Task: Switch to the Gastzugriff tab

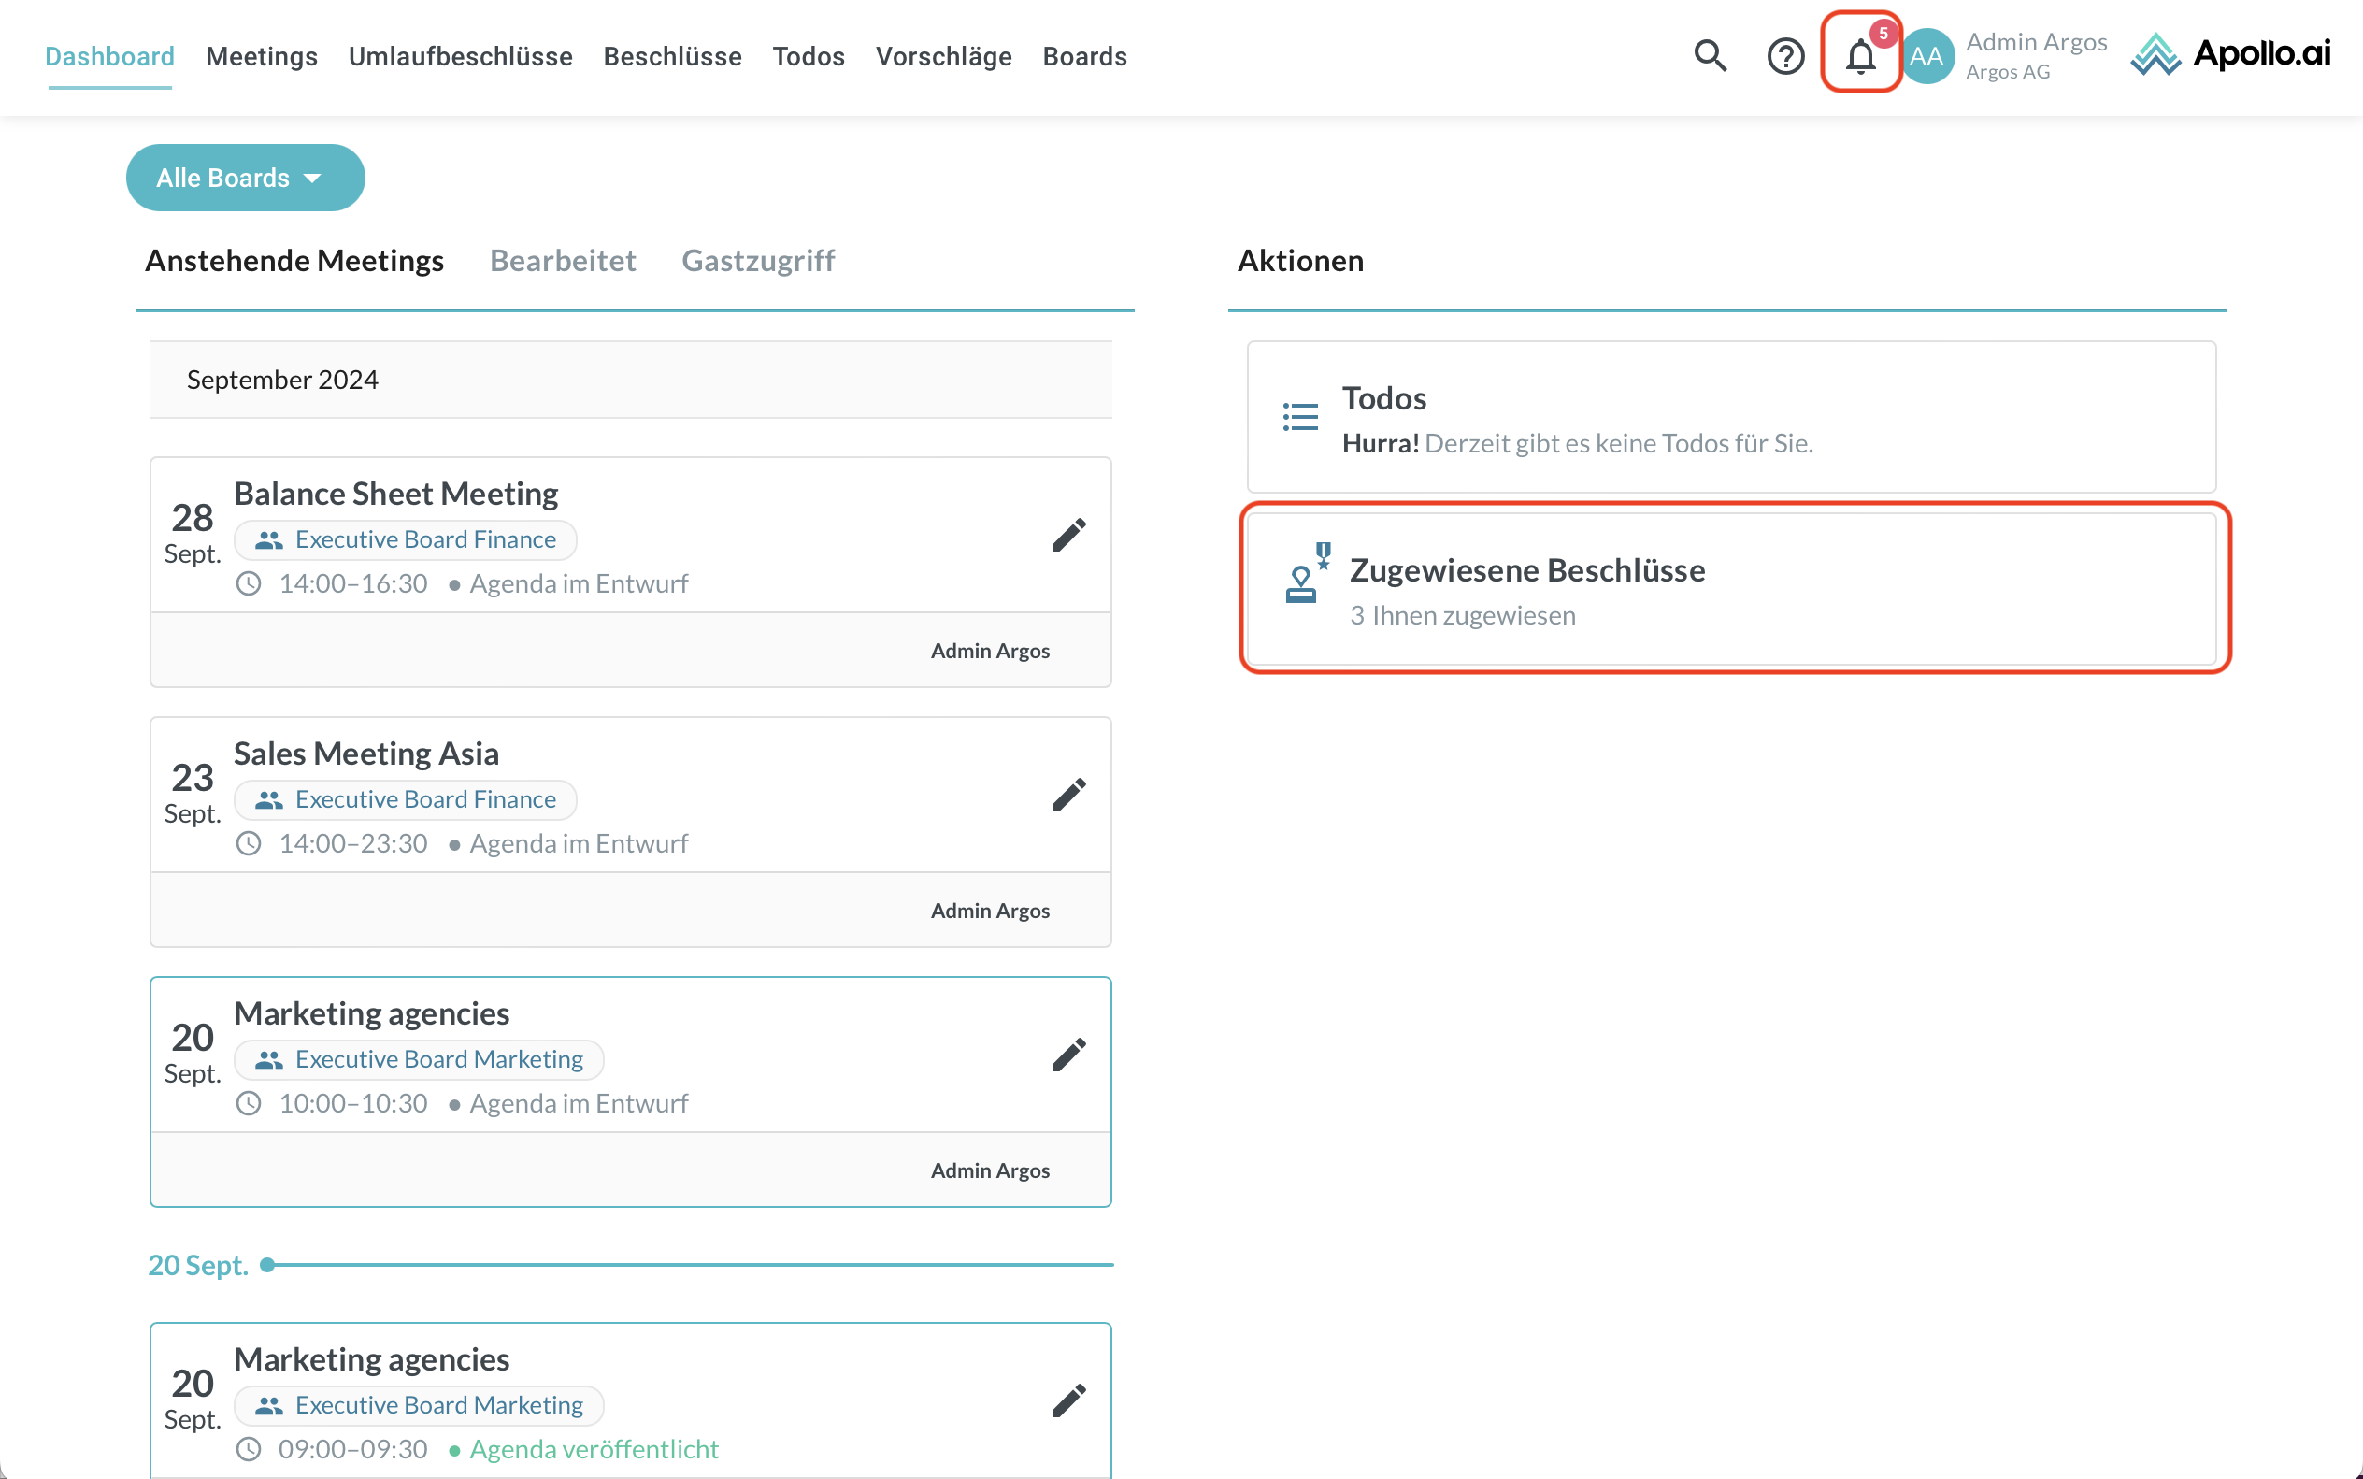Action: click(758, 261)
